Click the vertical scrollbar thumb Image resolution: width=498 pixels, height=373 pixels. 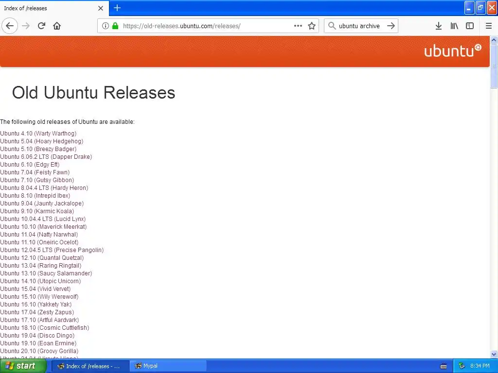pos(494,66)
